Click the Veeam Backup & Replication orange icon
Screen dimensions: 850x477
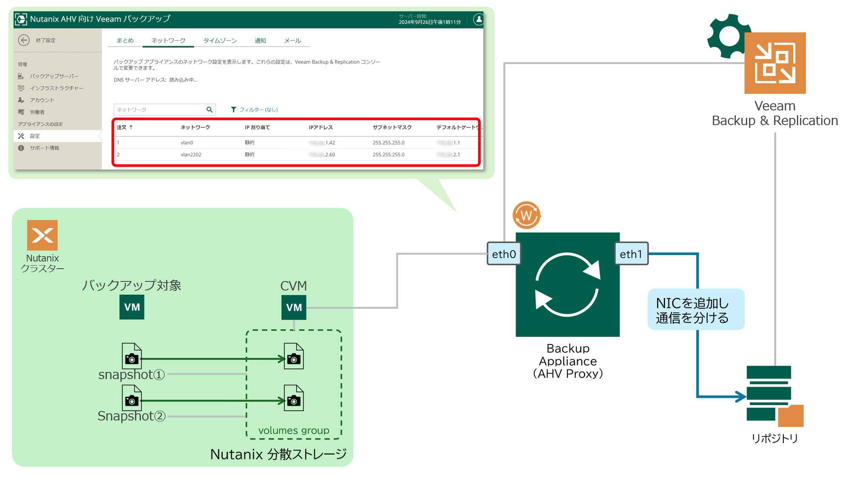coord(775,63)
